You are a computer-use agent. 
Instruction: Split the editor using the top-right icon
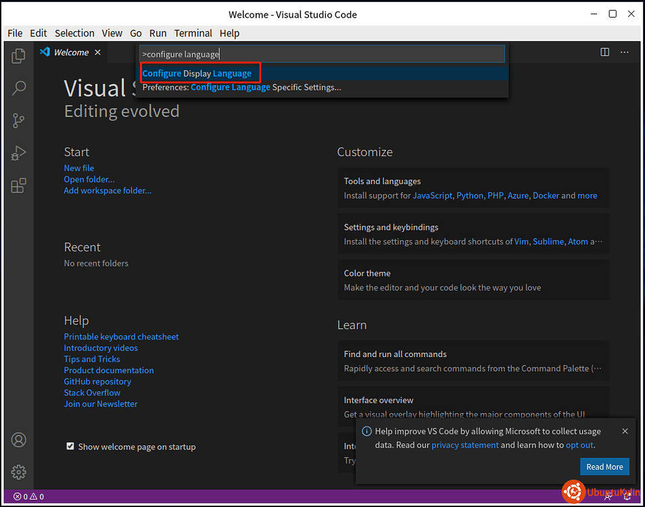[604, 51]
